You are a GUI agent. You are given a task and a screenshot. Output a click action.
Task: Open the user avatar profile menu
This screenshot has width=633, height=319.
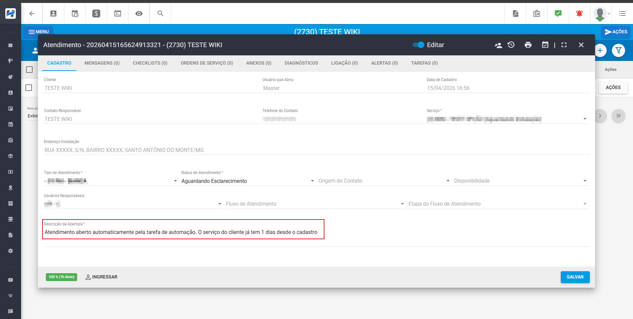click(x=602, y=14)
